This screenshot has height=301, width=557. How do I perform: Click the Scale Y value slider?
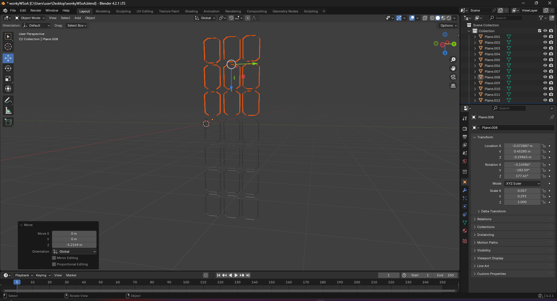[522, 196]
